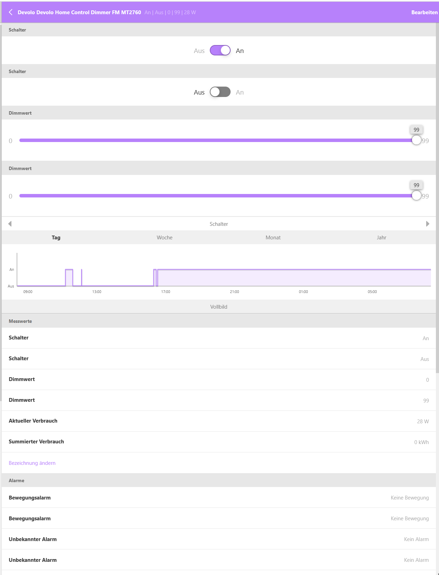Open Aktueller Verbrauch measurement row
The height and width of the screenshot is (575, 439).
tap(219, 421)
